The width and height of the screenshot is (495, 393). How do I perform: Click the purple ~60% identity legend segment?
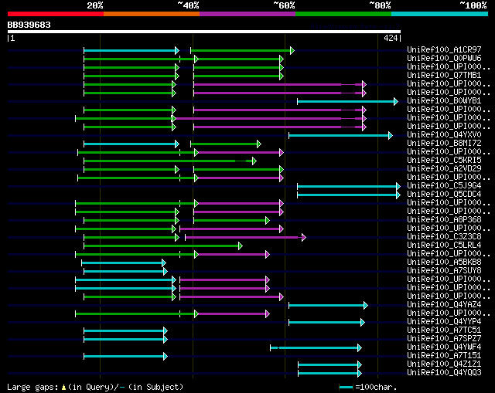pyautogui.click(x=247, y=14)
